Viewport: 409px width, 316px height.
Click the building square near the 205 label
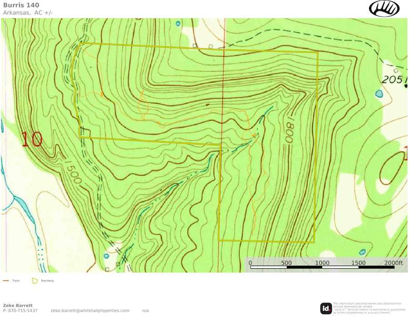point(395,71)
